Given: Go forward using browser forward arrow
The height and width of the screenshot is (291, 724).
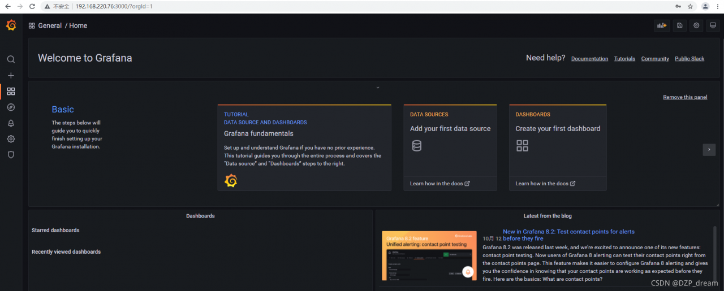Looking at the screenshot, I should pyautogui.click(x=20, y=6).
